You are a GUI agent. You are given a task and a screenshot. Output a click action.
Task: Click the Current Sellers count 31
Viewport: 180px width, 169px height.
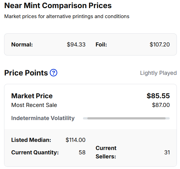coord(167,152)
